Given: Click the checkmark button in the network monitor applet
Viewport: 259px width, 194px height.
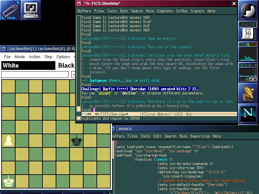Looking at the screenshot, I should point(251,79).
